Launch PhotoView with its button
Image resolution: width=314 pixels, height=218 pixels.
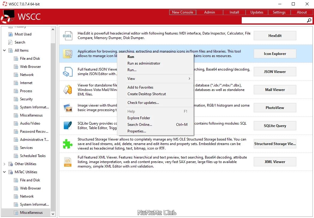tap(275, 108)
